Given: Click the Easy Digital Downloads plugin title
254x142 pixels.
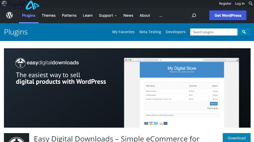Looking at the screenshot, I should pos(117,139).
